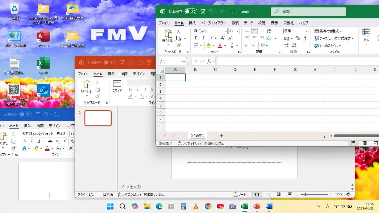379x213 pixels.
Task: Click the Word strikethrough icon
Action: (x=50, y=141)
